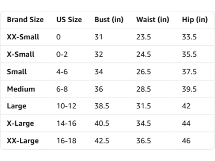The width and height of the screenshot is (215, 161).
Task: Click the Bust (in) column header
Action: pyautogui.click(x=109, y=20)
